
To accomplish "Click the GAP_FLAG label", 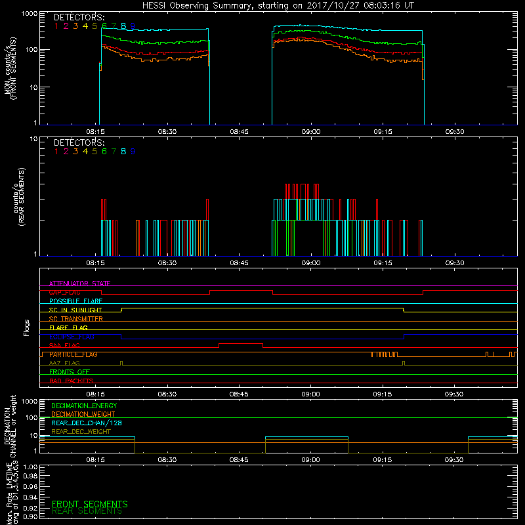I will click(x=64, y=292).
